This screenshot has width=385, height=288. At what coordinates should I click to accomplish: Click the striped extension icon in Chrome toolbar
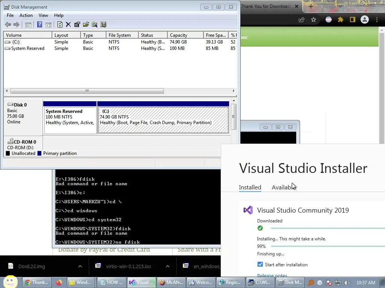coord(329,19)
